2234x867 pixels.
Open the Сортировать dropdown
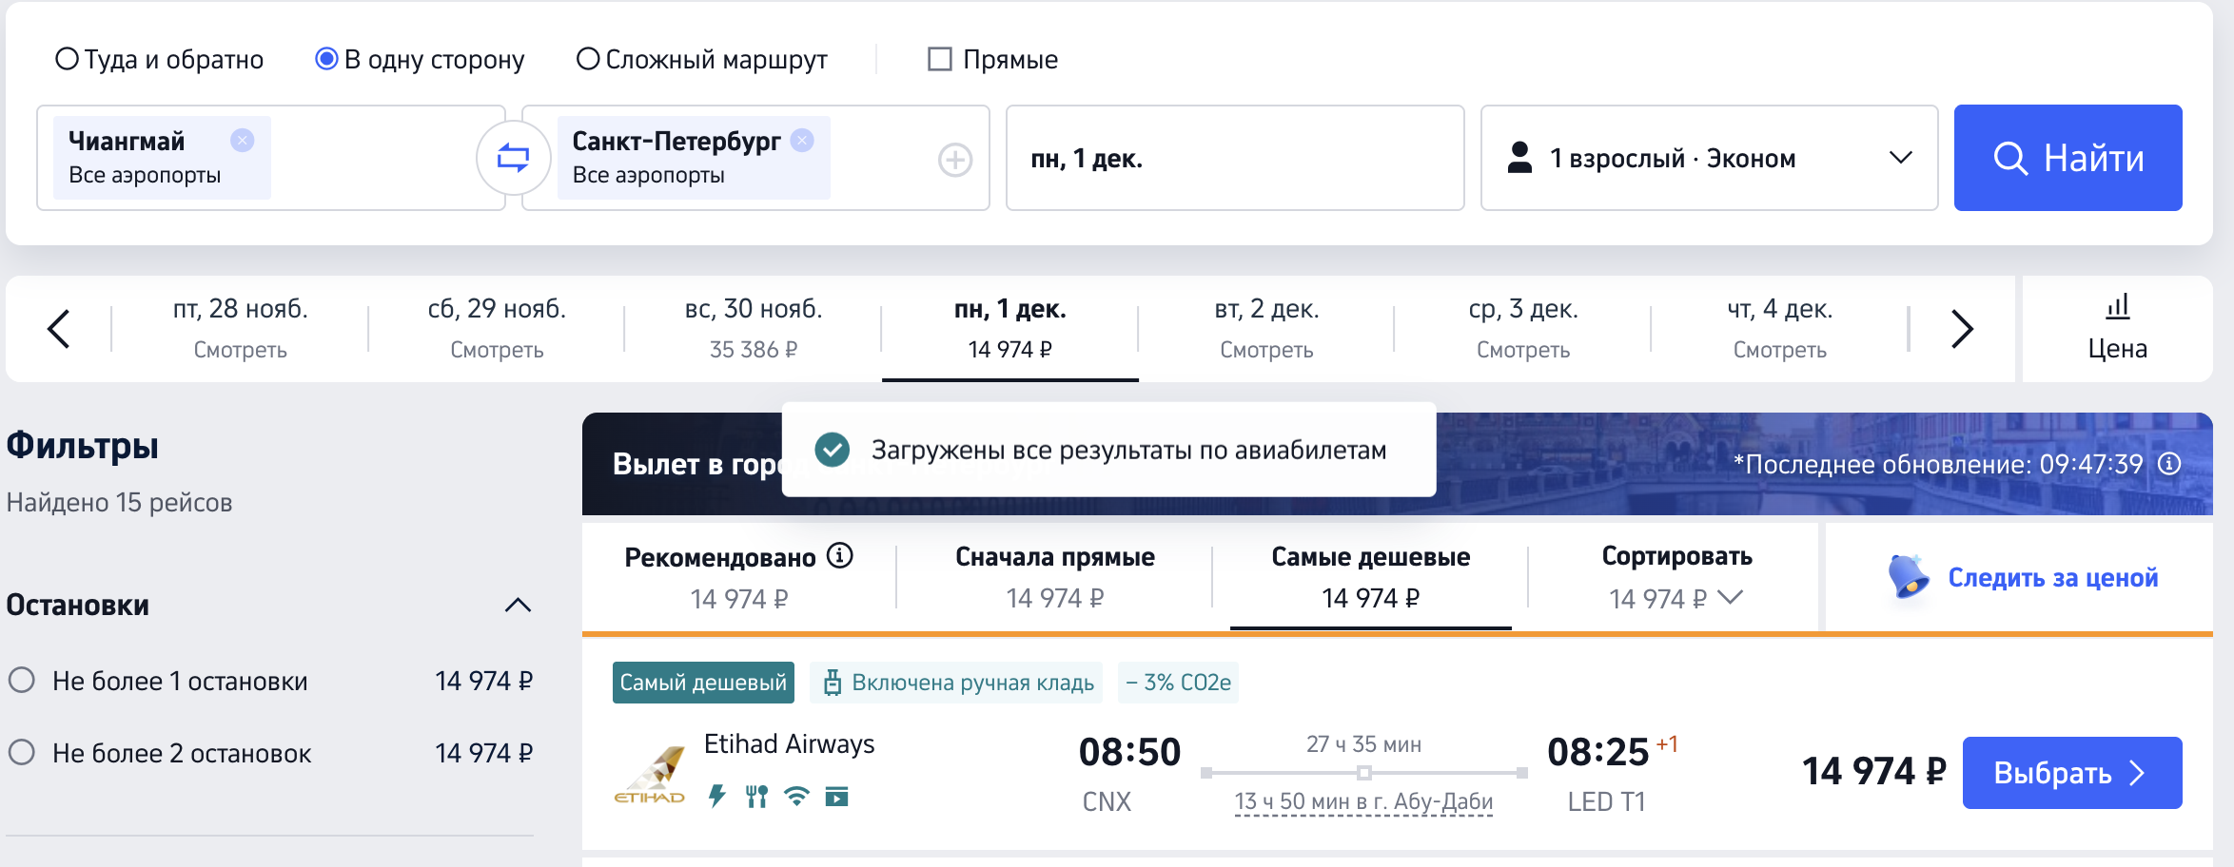coord(1675,577)
